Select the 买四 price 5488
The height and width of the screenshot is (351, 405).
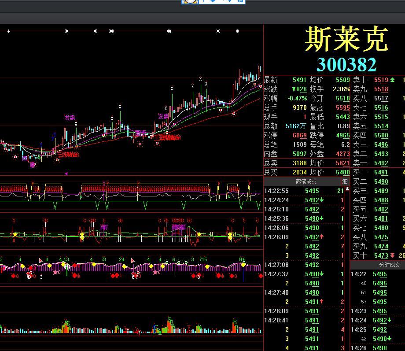pos(381,200)
